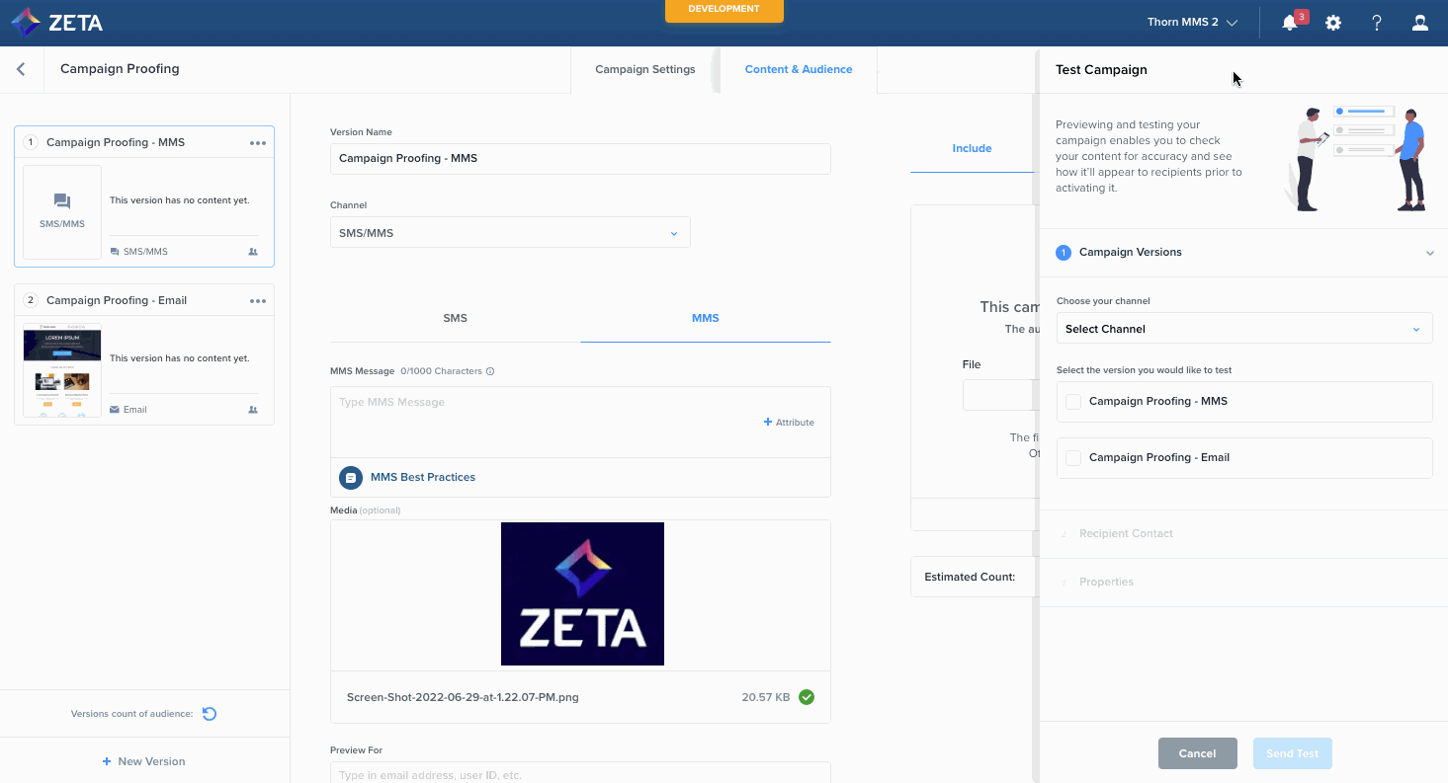Click the SMS/MMS chat bubble thumbnail
This screenshot has height=783, width=1448.
62,211
